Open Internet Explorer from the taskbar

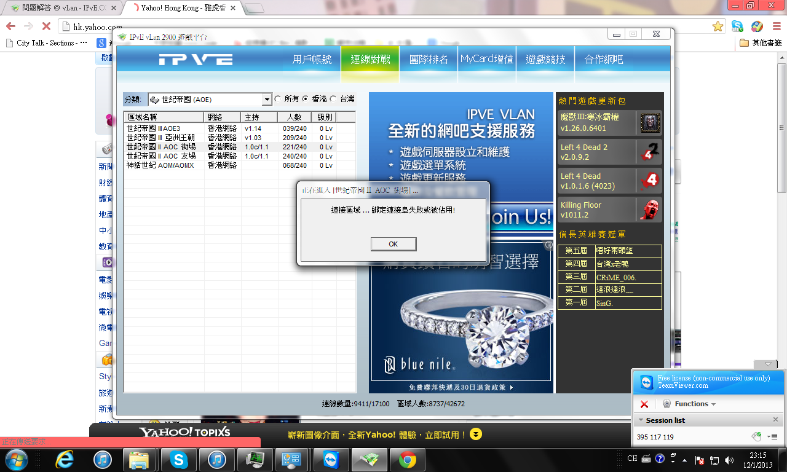(65, 459)
